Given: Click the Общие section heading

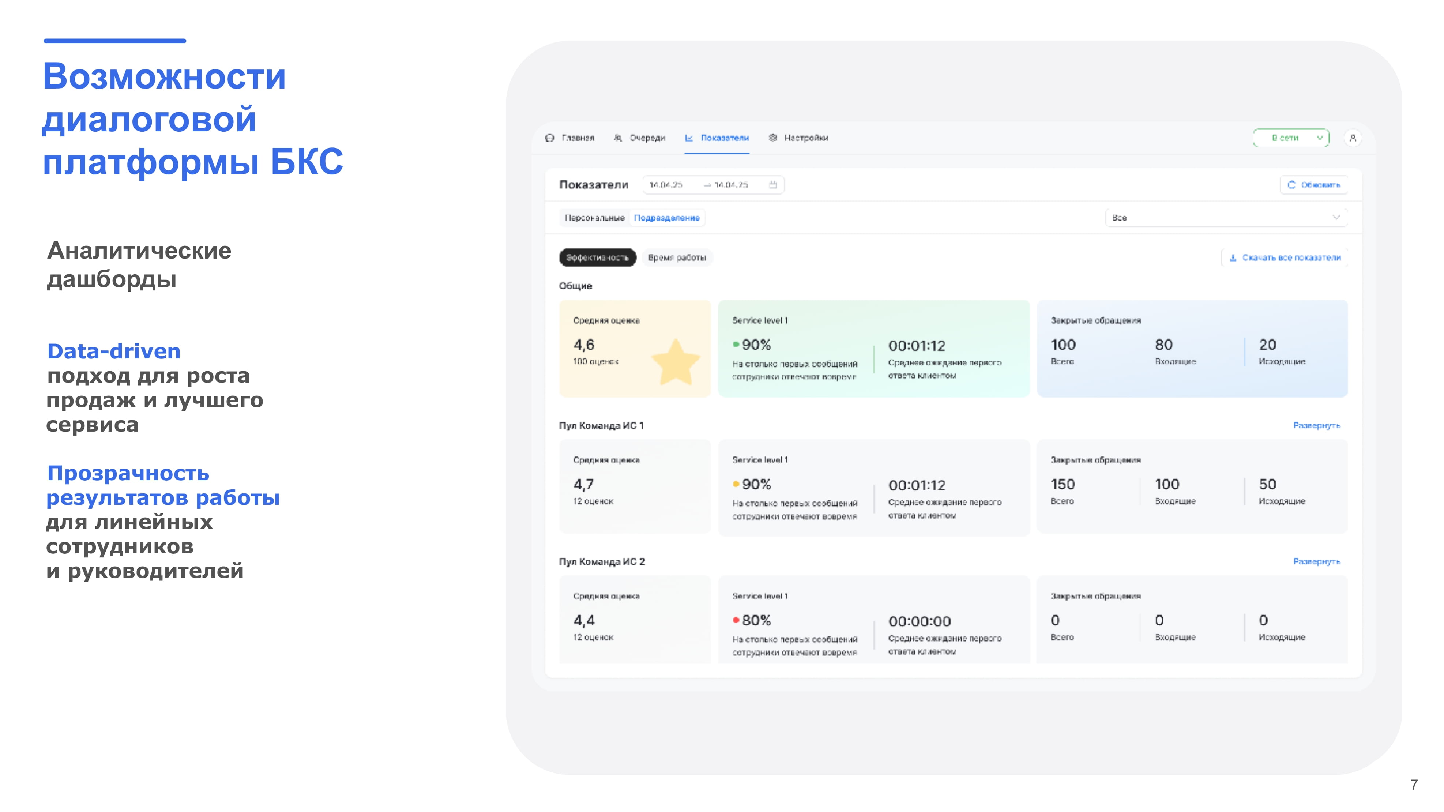Looking at the screenshot, I should click(x=575, y=286).
